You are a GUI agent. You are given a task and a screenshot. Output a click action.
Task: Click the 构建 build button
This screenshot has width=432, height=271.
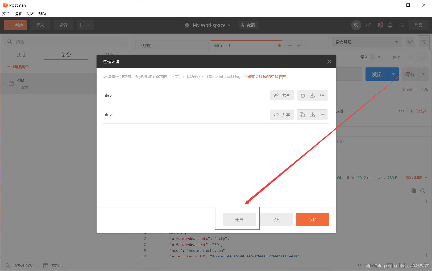pos(396,57)
